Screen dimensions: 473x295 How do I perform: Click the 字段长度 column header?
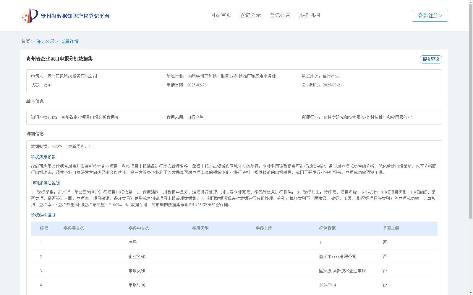click(264, 228)
